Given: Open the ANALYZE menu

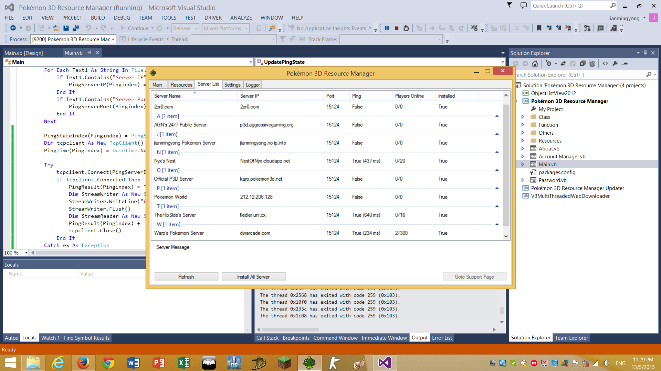Looking at the screenshot, I should click(x=241, y=18).
